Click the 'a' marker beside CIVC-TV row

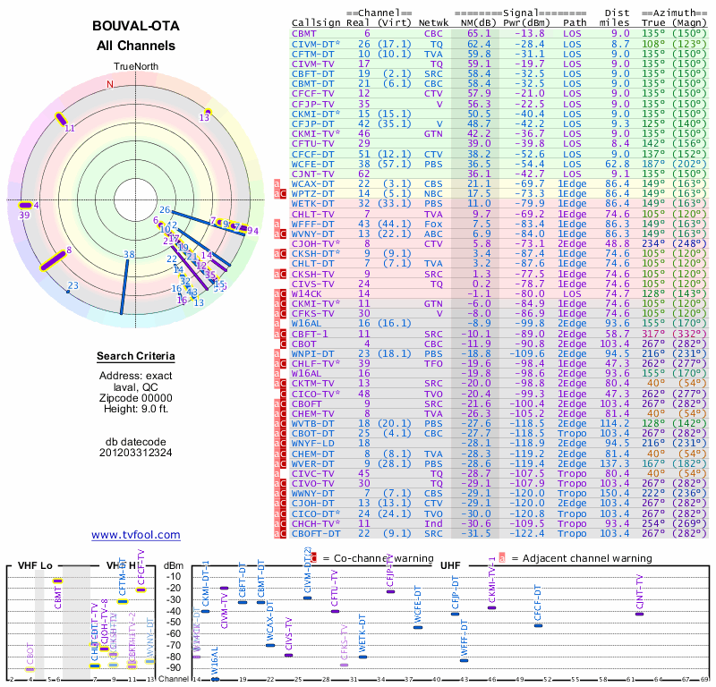277,474
